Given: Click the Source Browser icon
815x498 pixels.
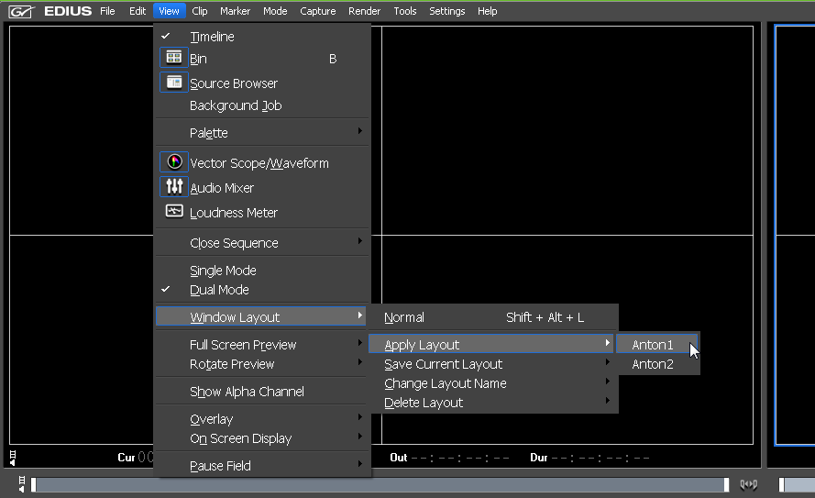Looking at the screenshot, I should [174, 83].
